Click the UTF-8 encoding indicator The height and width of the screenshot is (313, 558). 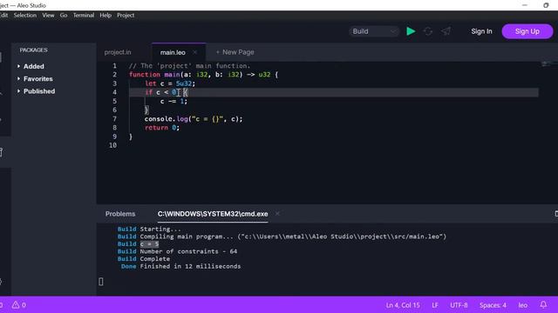(x=459, y=305)
